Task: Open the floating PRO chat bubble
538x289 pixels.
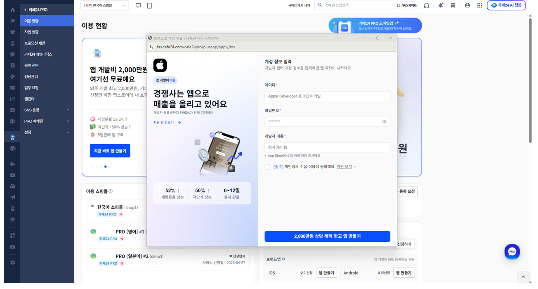Action: pyautogui.click(x=512, y=251)
